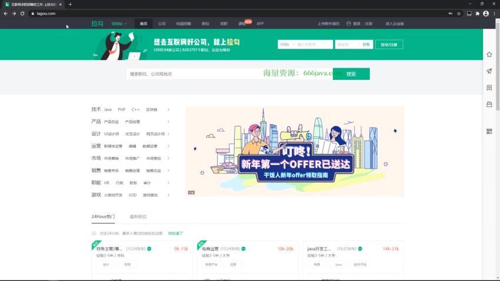Open the 言职 tab in navigation

click(x=224, y=24)
